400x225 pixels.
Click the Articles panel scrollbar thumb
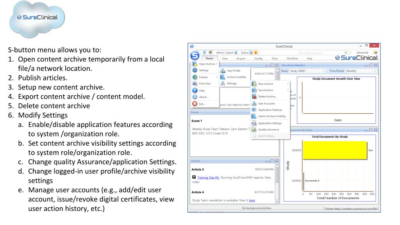point(277,175)
